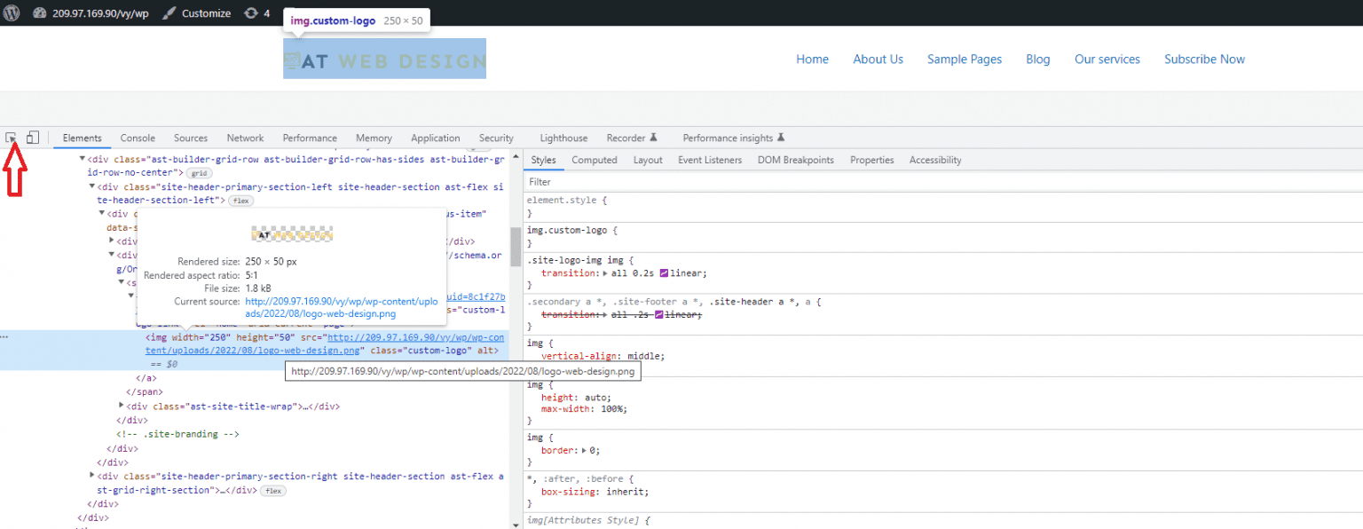The image size is (1363, 529).
Task: Click the WordPress logo in admin bar
Action: click(x=12, y=13)
